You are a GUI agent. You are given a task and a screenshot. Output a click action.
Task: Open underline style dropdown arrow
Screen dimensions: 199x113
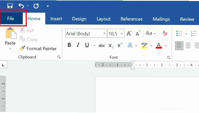[x=94, y=45]
